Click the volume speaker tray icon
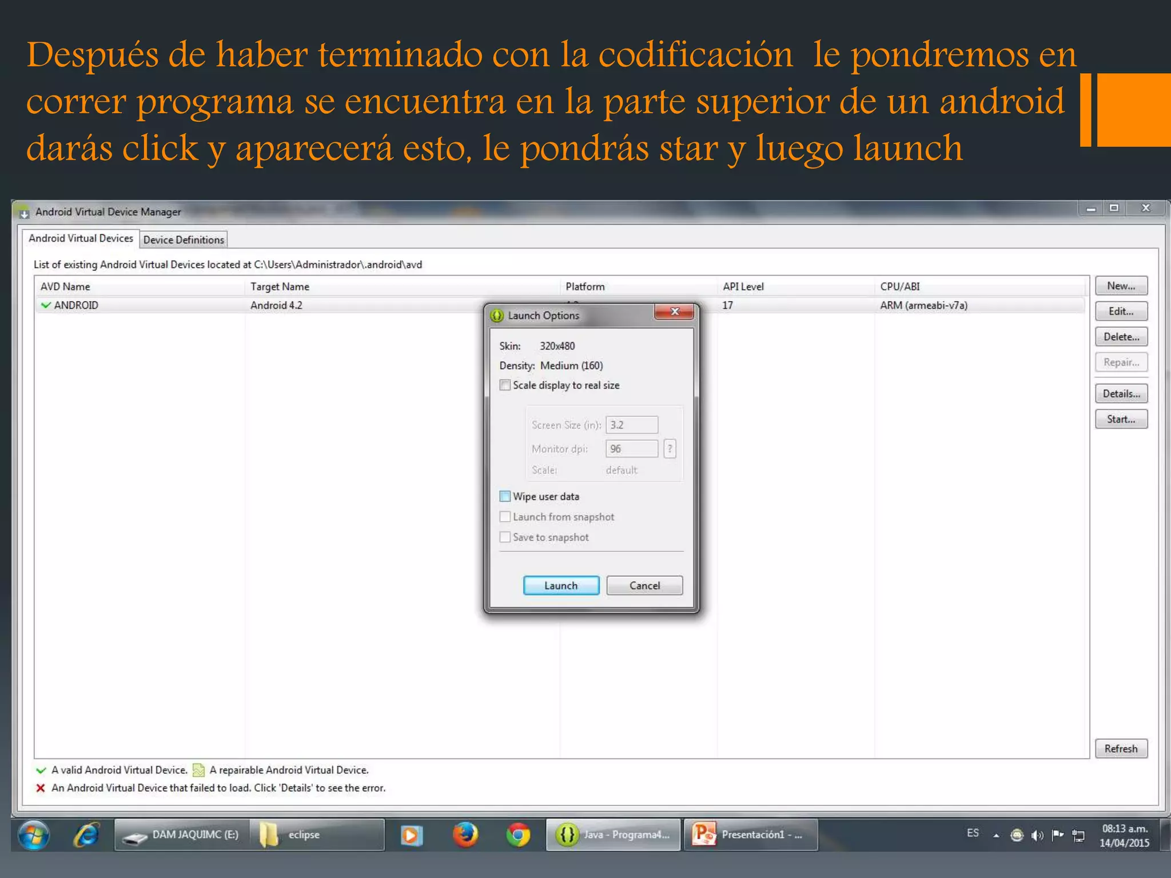 1037,836
